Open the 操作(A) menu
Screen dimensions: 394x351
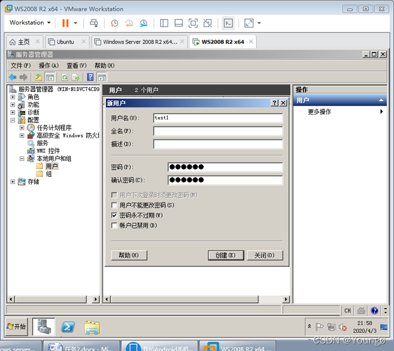pyautogui.click(x=49, y=66)
